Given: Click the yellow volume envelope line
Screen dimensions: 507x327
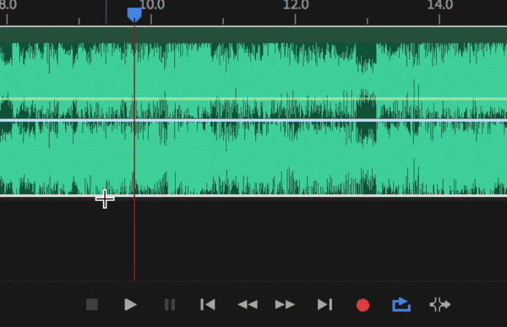Looking at the screenshot, I should [253, 99].
